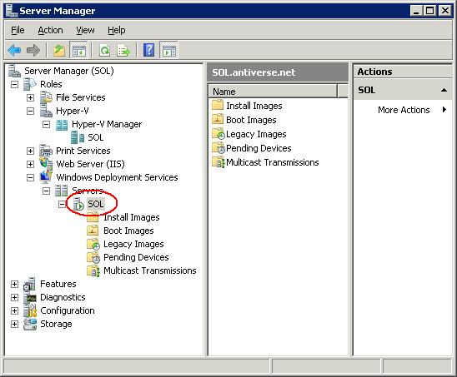Image resolution: width=457 pixels, height=377 pixels.
Task: Click the Servers node icon in the tree
Action: click(62, 191)
